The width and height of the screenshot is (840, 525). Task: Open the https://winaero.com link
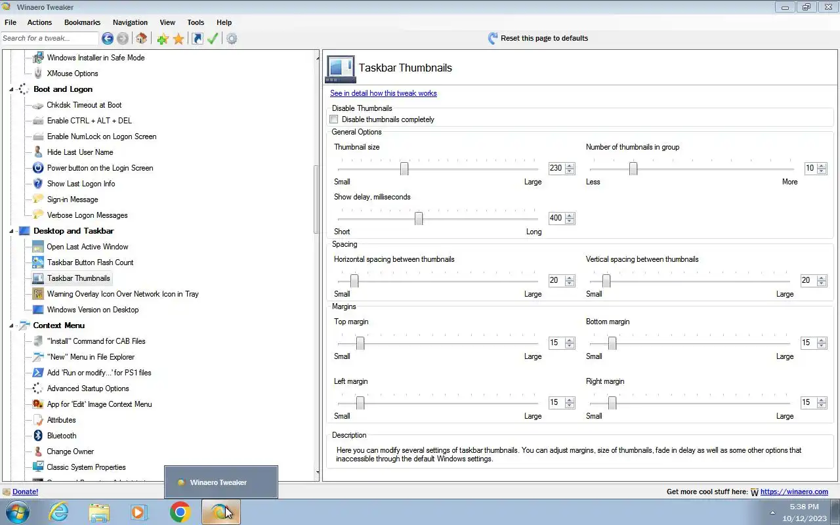794,492
